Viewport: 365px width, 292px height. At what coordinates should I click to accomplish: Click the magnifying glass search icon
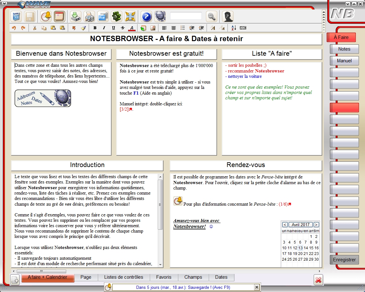click(x=212, y=16)
